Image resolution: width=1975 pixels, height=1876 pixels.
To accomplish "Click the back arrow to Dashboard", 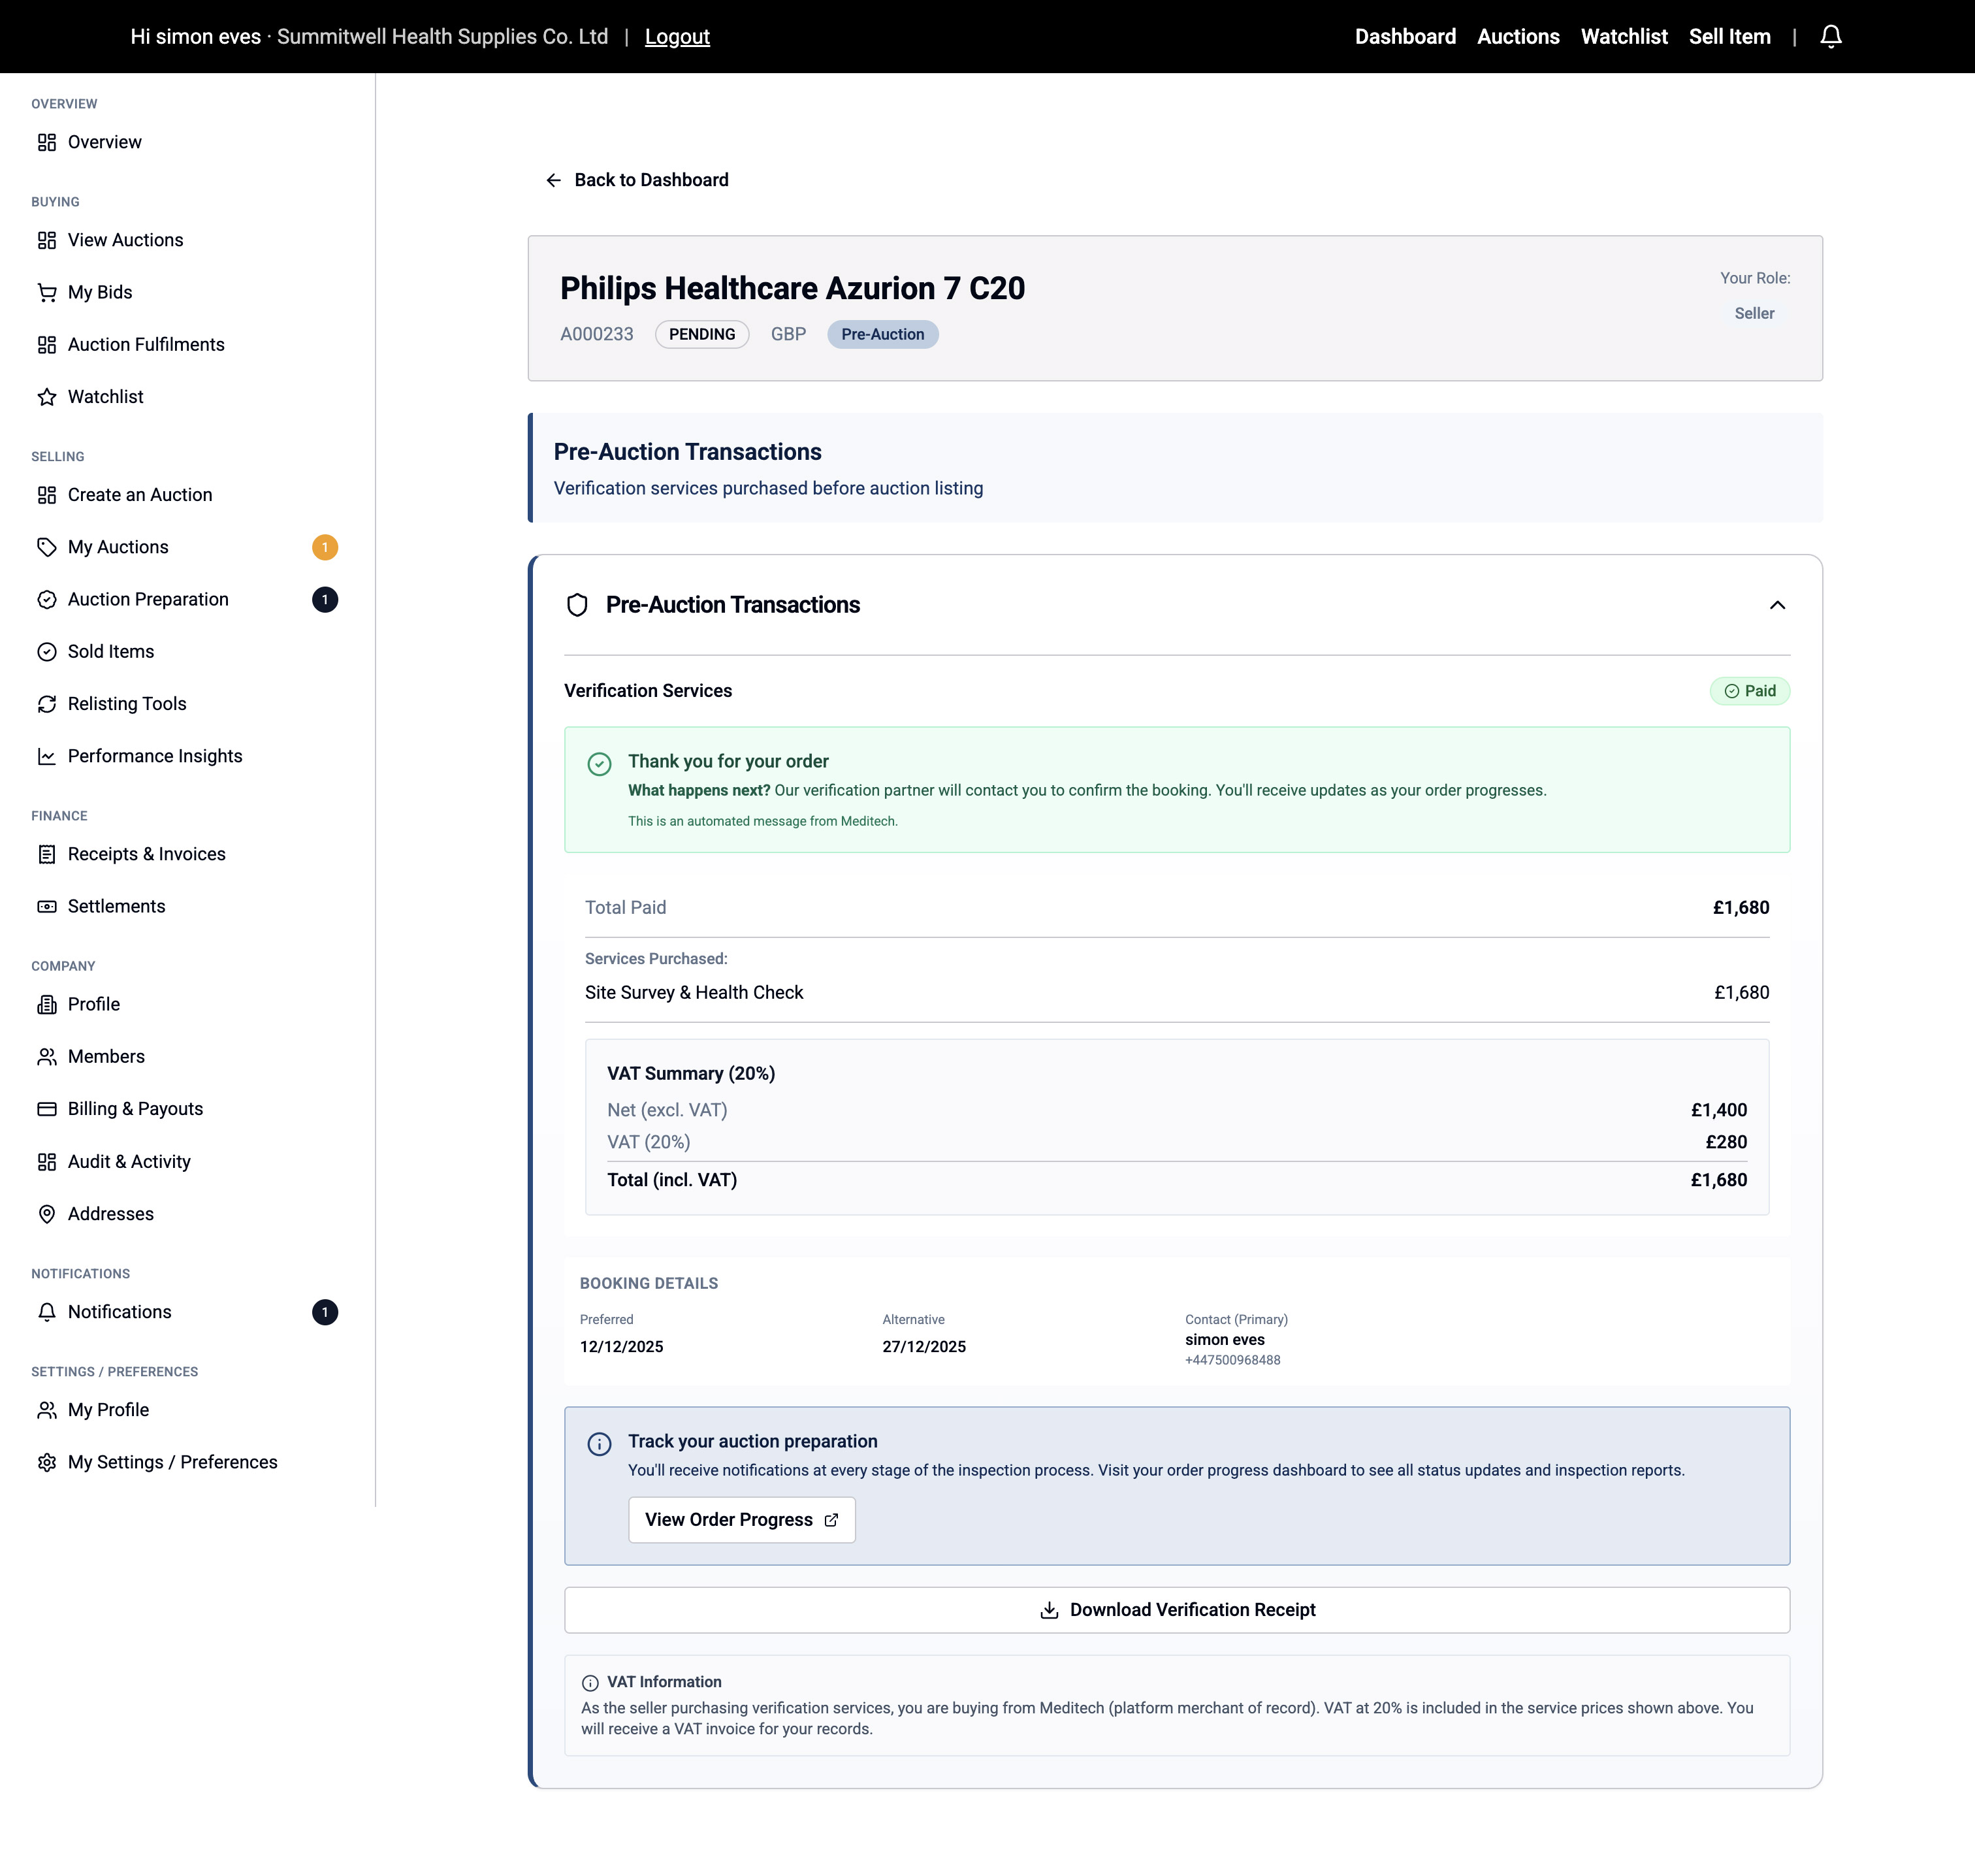I will (553, 180).
